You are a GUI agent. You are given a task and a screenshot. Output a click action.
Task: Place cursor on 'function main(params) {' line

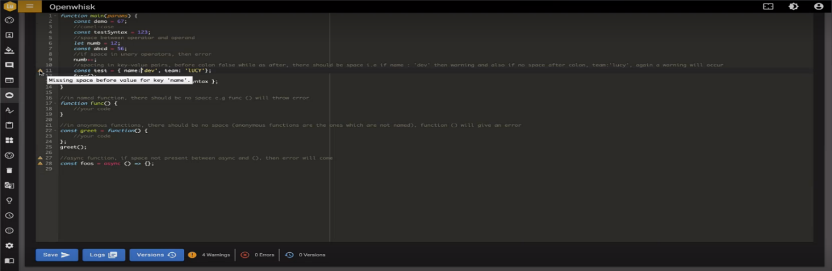pos(99,16)
